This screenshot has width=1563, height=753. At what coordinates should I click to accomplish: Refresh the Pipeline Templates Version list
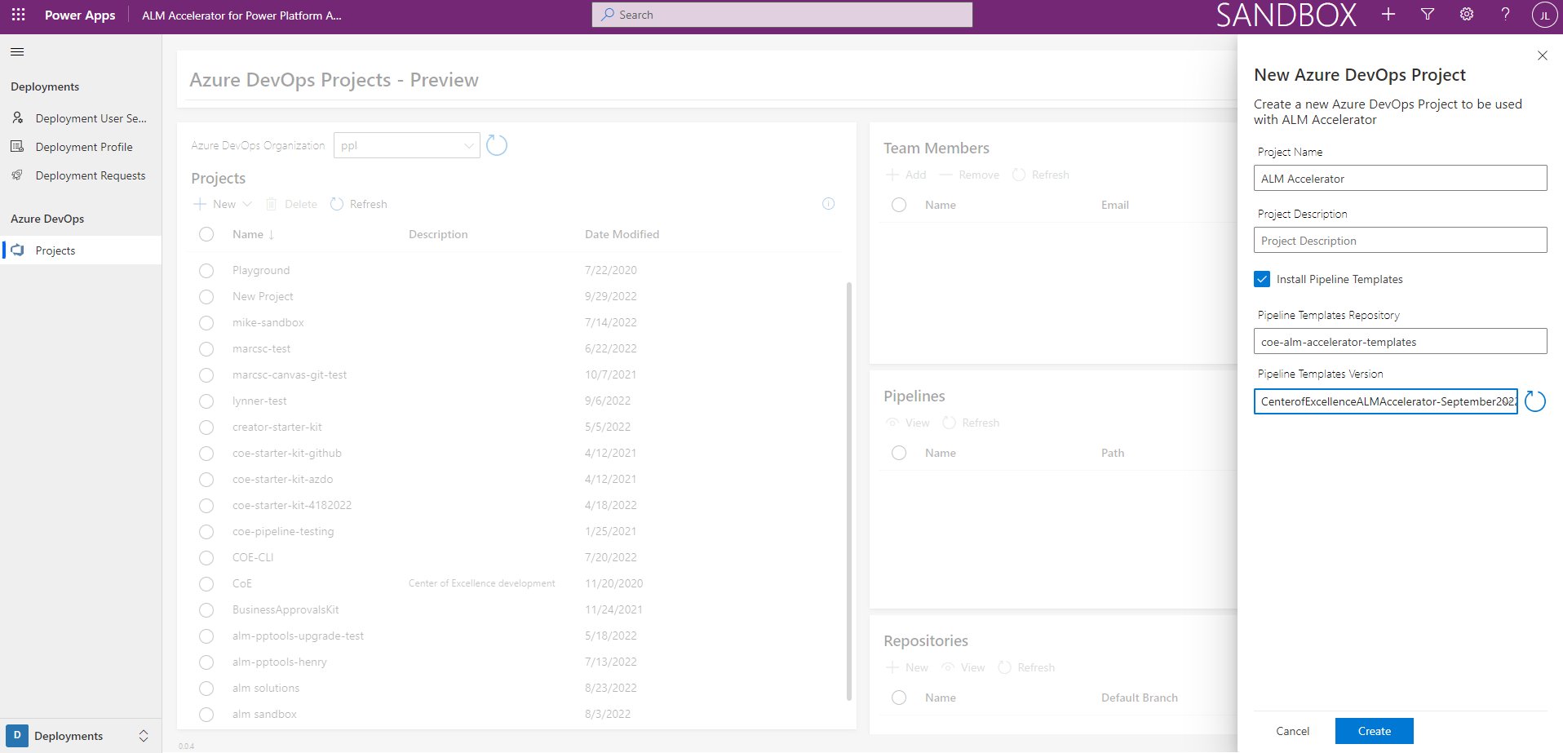point(1535,401)
